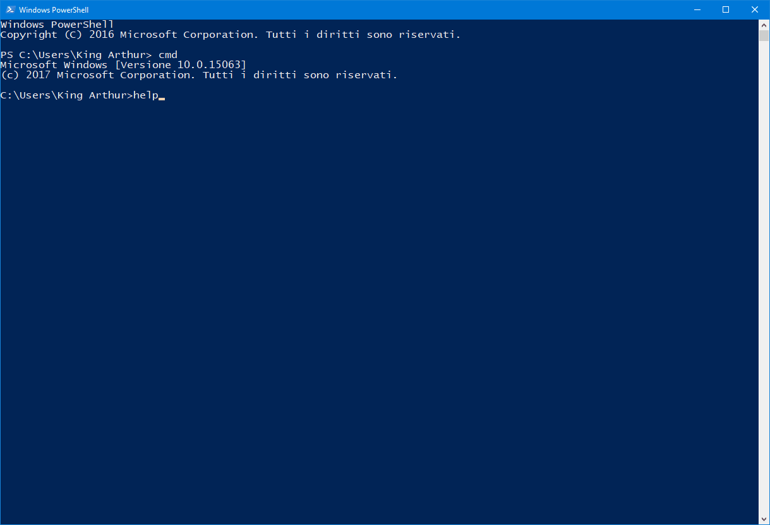Click the "cmd" command on the PS line
This screenshot has width=770, height=525.
[x=167, y=55]
